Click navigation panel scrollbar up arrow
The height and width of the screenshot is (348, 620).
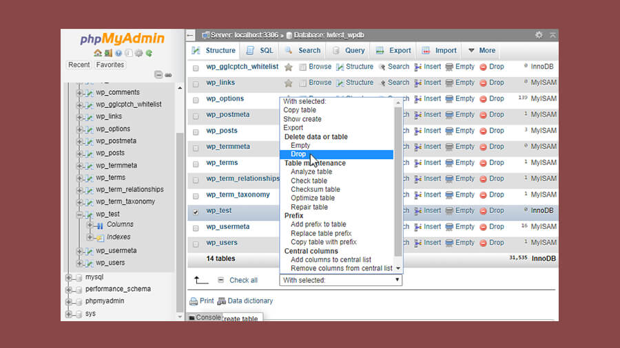[x=180, y=88]
